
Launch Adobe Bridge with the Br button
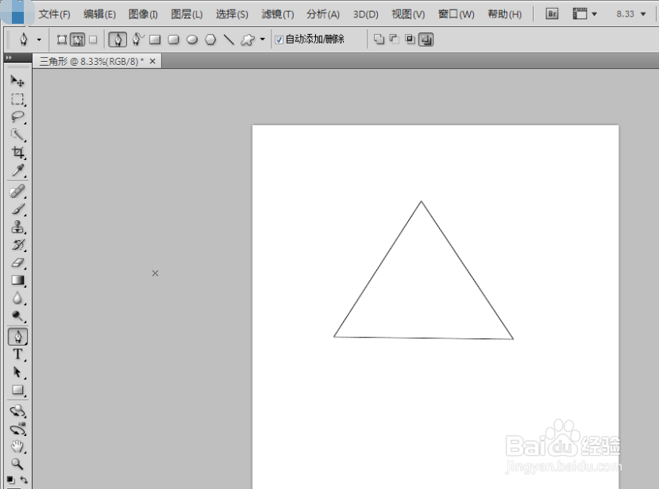tap(551, 13)
